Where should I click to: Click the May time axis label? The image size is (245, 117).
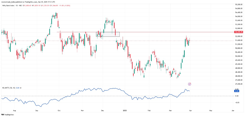click(x=211, y=111)
